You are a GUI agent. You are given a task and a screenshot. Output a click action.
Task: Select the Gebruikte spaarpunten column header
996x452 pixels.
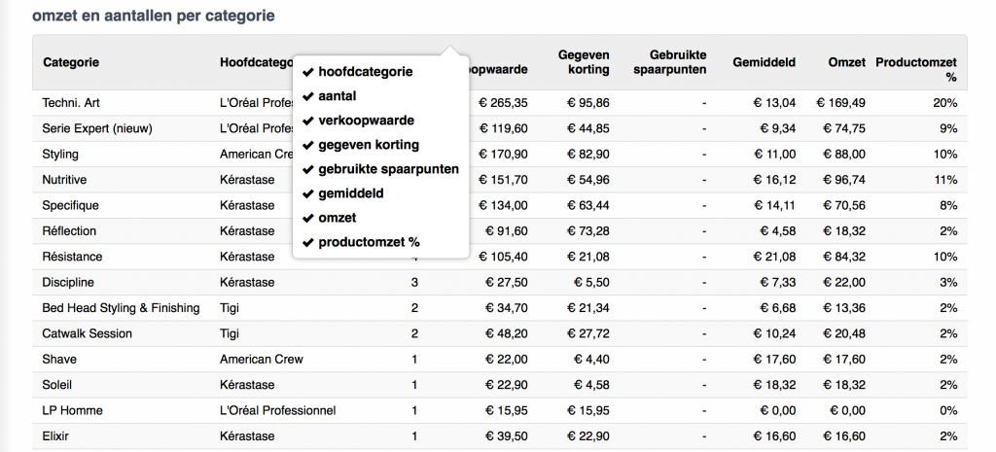pos(670,63)
